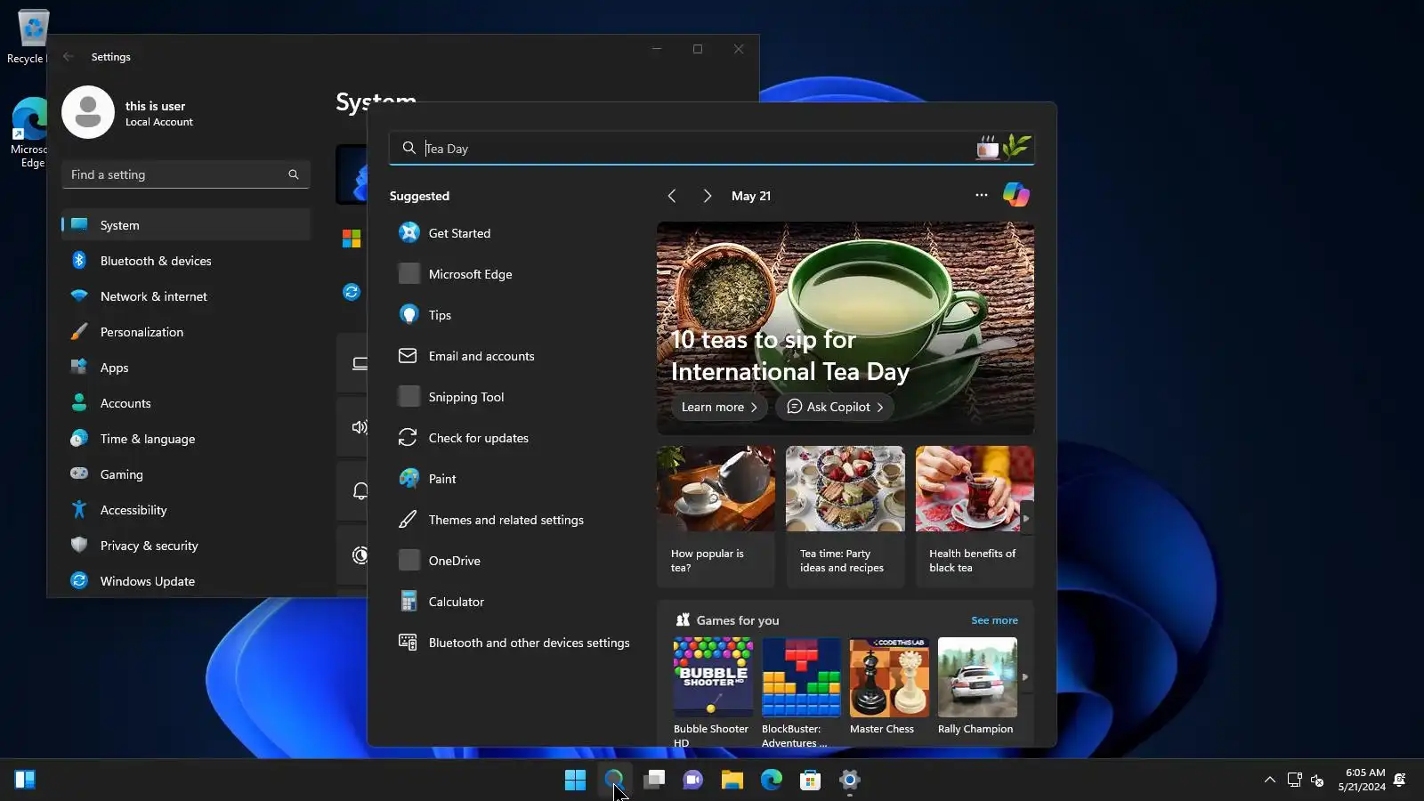Click the Tea Day illustration in search box
Viewport: 1424px width, 801px height.
[x=1003, y=147]
